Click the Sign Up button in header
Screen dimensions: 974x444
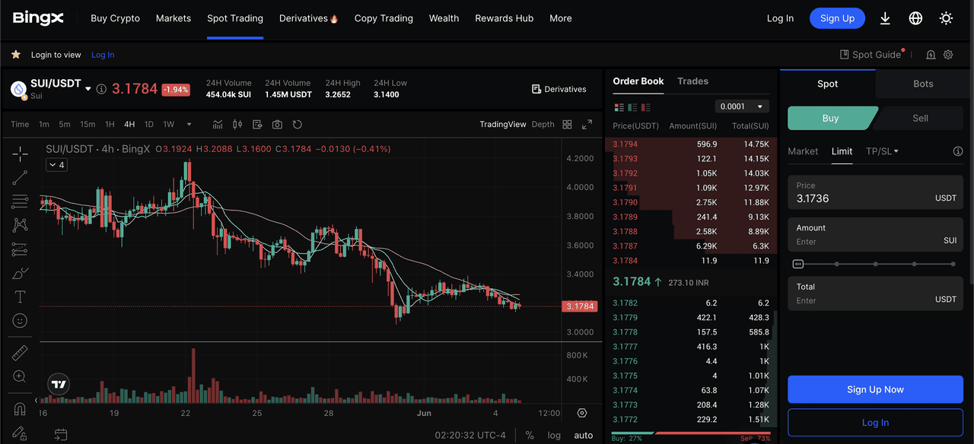pos(837,18)
